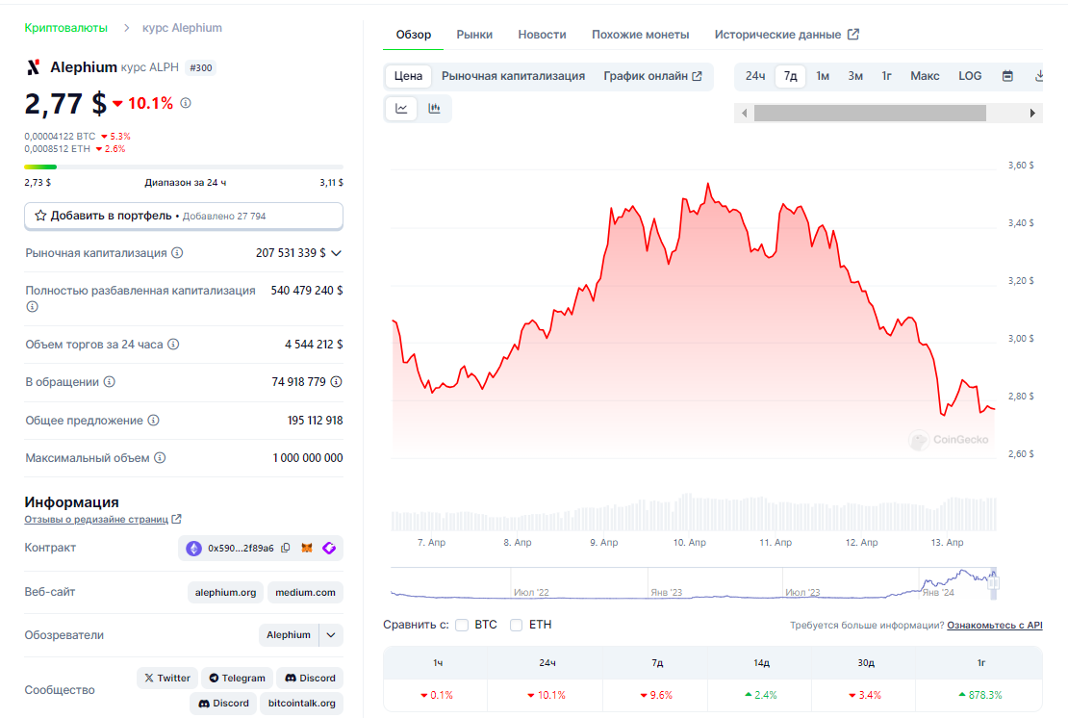Open alephium.org website link
The height and width of the screenshot is (718, 1068).
click(x=225, y=593)
